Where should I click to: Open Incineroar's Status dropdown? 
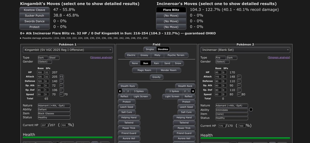pyautogui.click(x=232, y=118)
